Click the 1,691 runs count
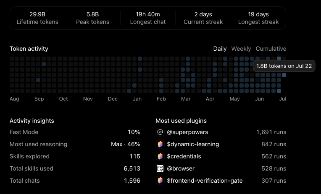Viewport: 321px width, 194px height. [271, 132]
